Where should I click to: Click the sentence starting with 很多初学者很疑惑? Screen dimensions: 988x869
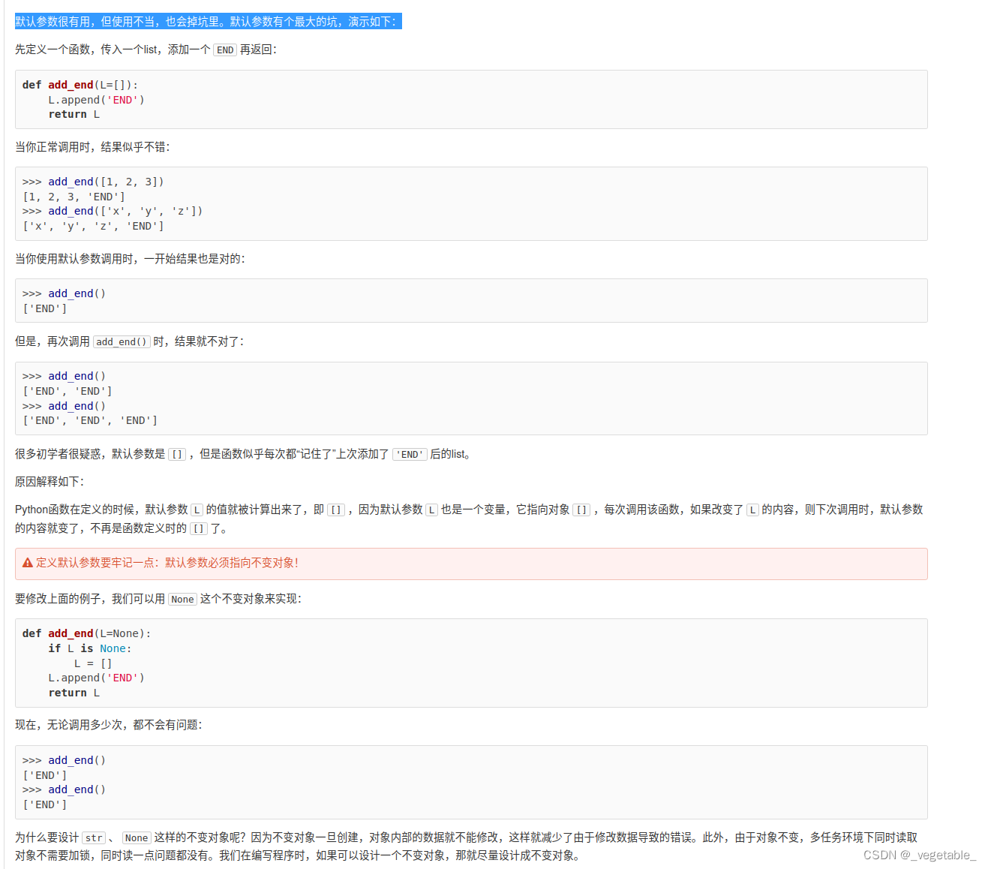(x=244, y=454)
